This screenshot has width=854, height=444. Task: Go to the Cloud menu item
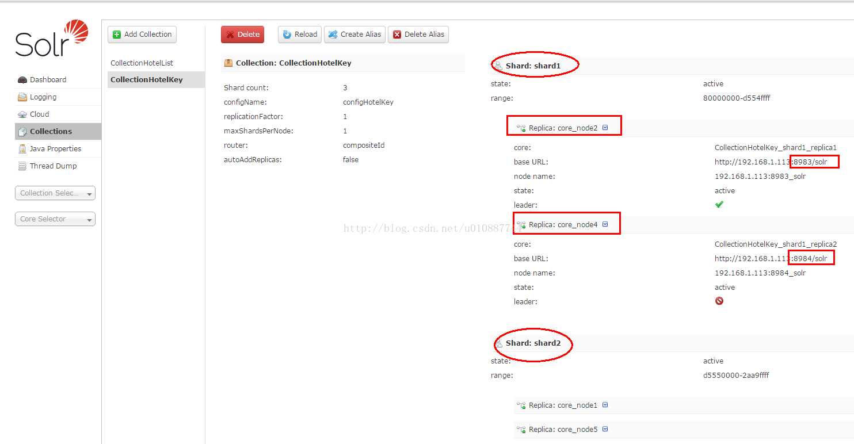tap(58, 114)
